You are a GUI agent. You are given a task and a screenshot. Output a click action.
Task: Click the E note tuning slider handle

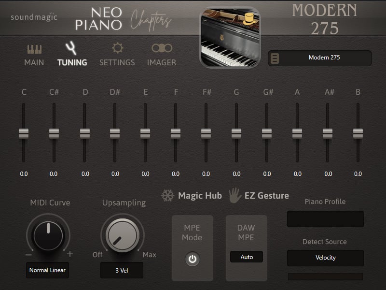pos(145,133)
